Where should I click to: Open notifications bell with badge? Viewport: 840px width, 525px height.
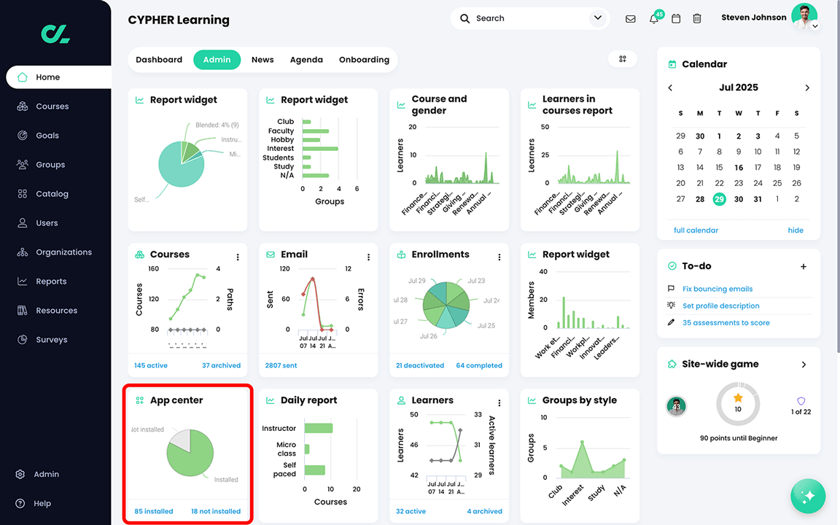point(655,17)
